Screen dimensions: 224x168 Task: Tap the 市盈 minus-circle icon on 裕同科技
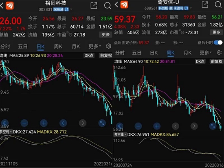tap(70, 35)
